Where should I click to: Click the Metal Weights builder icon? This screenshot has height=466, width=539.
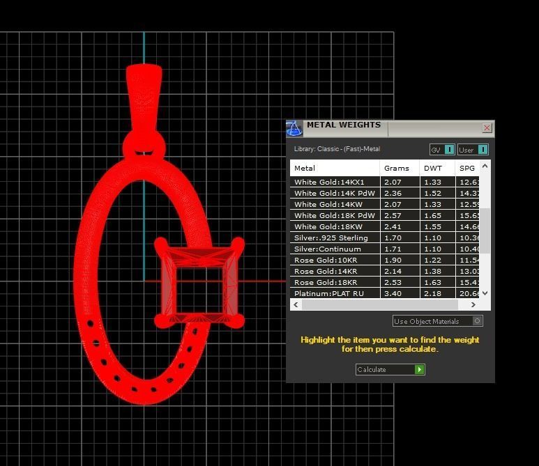tap(294, 128)
